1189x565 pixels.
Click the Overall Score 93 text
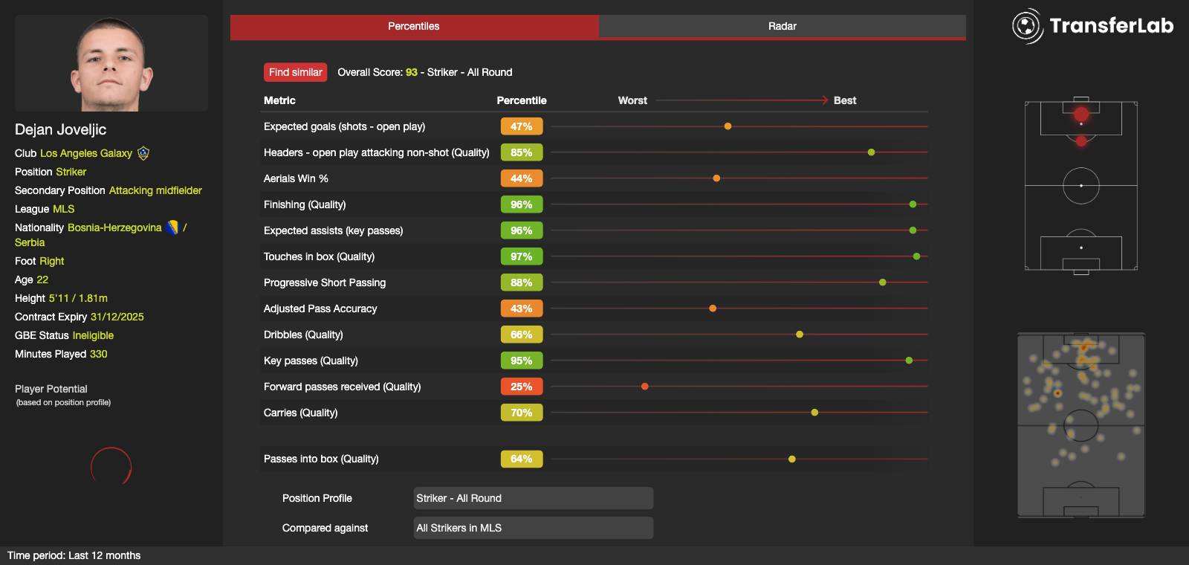[x=378, y=72]
